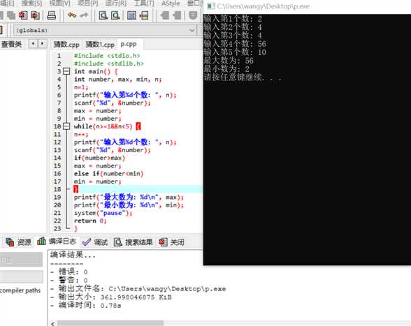
Task: Open the 视图[V] menu
Action: pos(60,3)
